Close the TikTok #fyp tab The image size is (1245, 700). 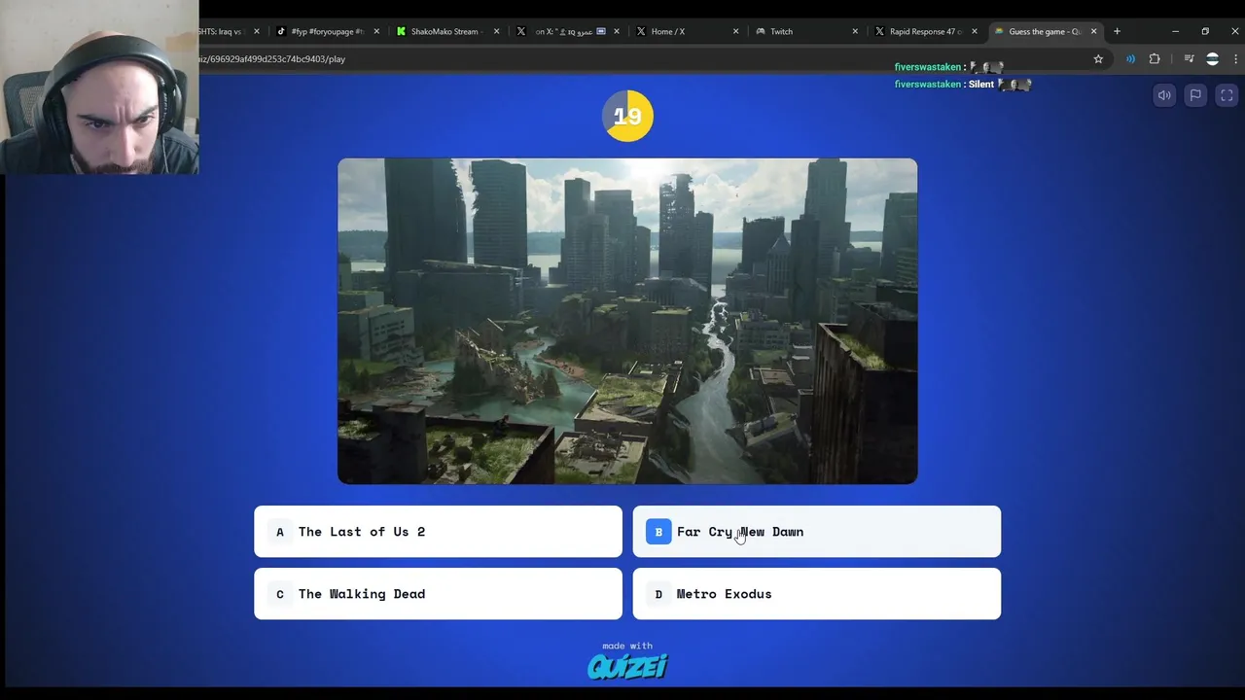coord(376,31)
